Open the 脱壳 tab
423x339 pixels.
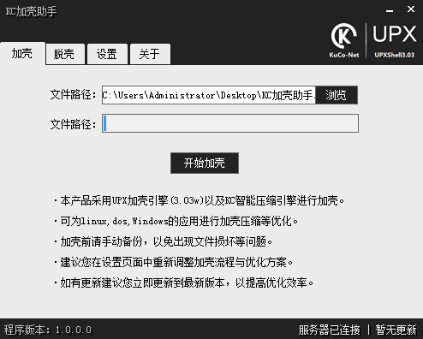(65, 54)
